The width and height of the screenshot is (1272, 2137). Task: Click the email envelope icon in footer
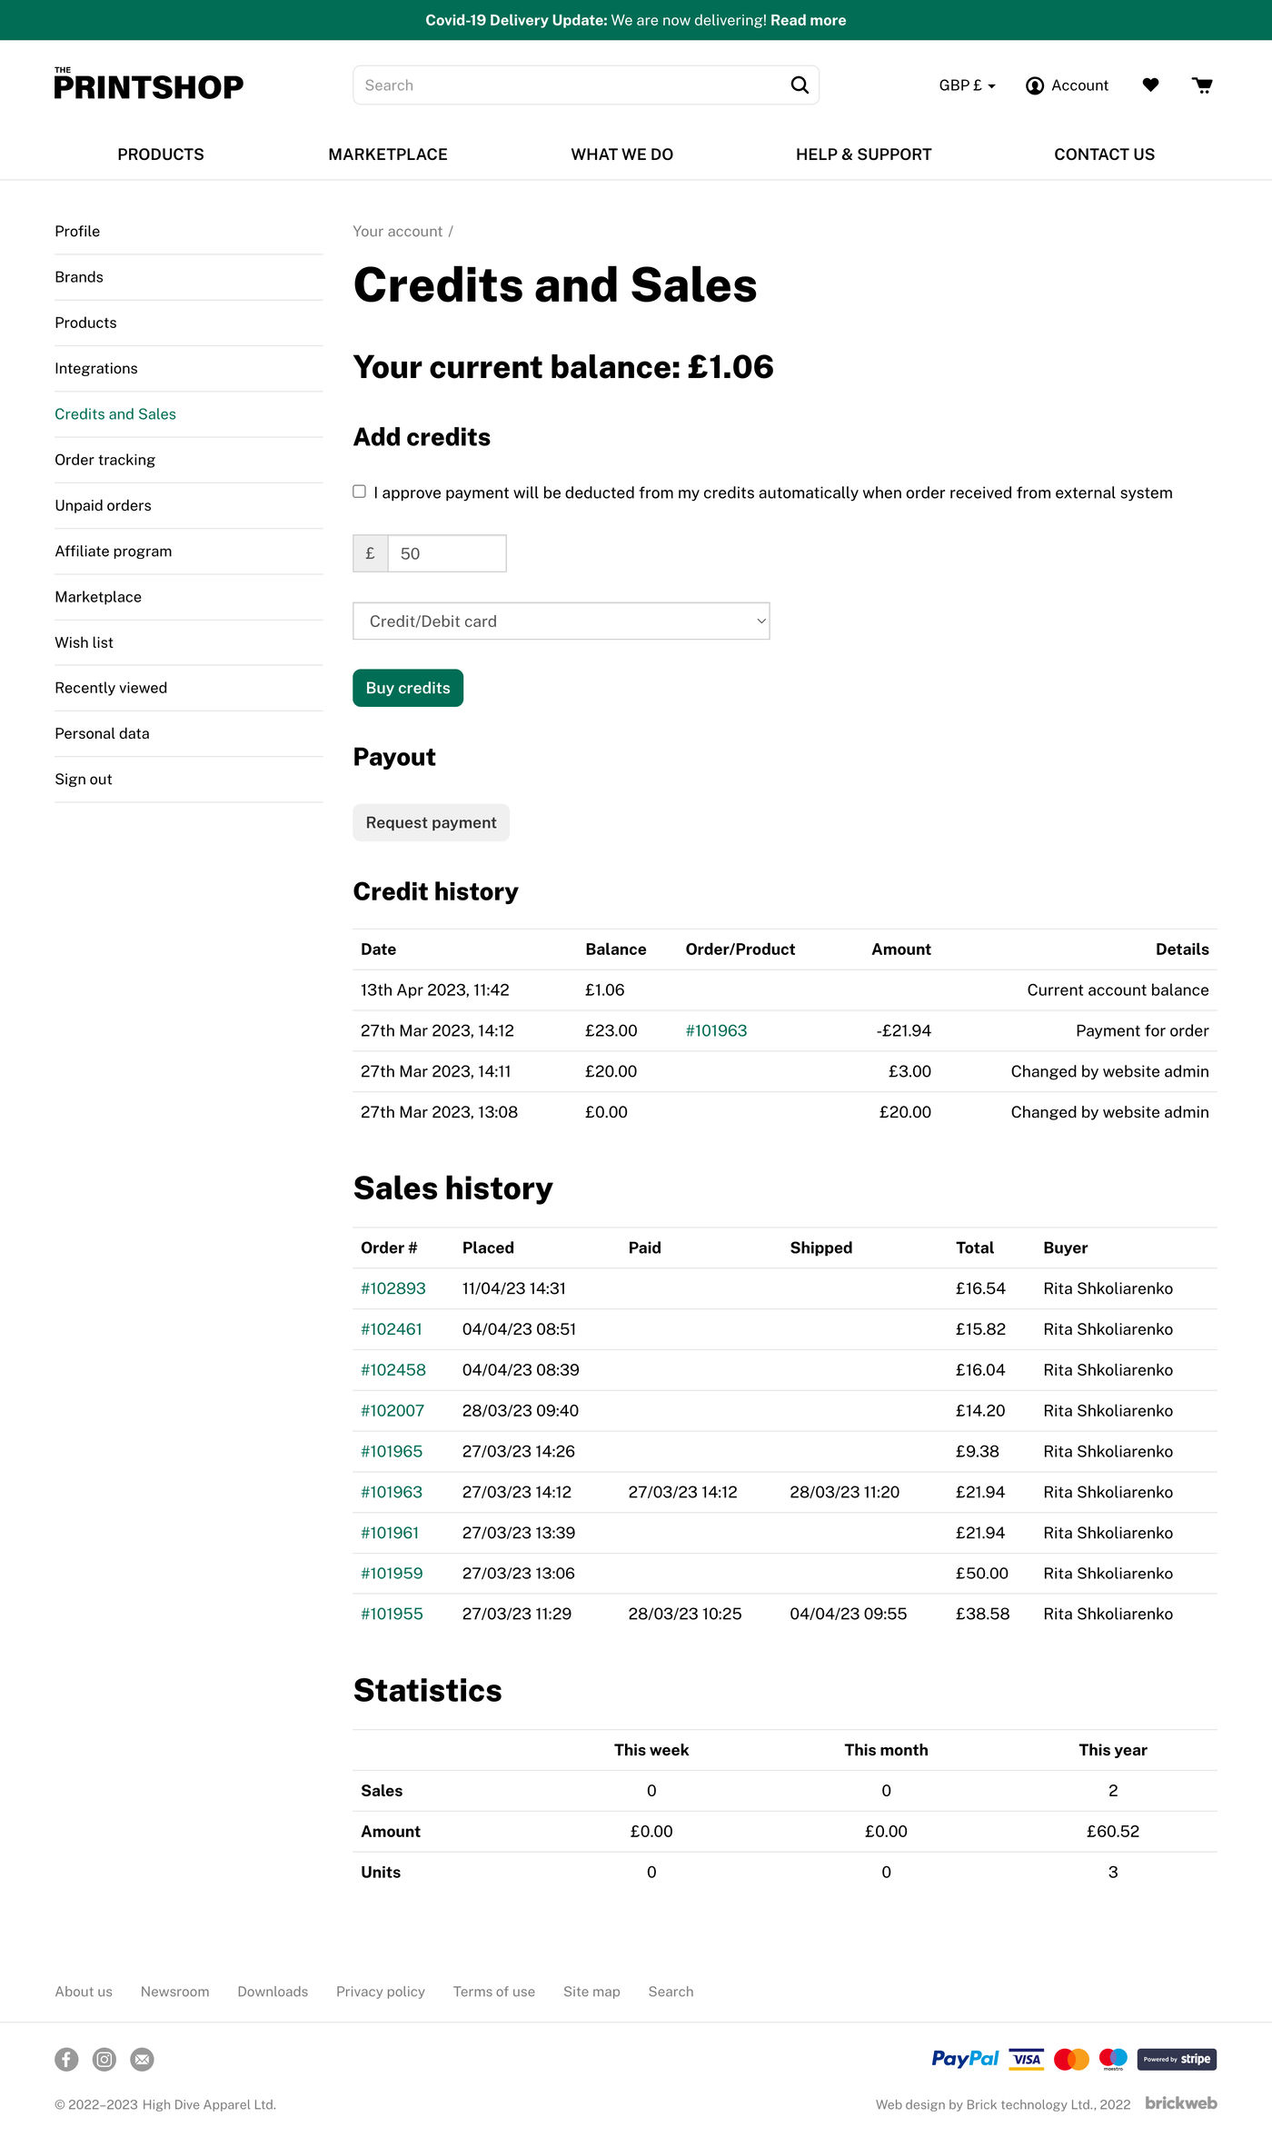coord(143,2059)
